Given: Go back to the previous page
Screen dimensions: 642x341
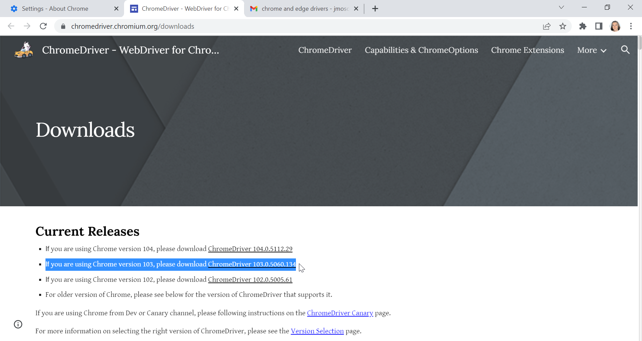Looking at the screenshot, I should click(x=11, y=26).
